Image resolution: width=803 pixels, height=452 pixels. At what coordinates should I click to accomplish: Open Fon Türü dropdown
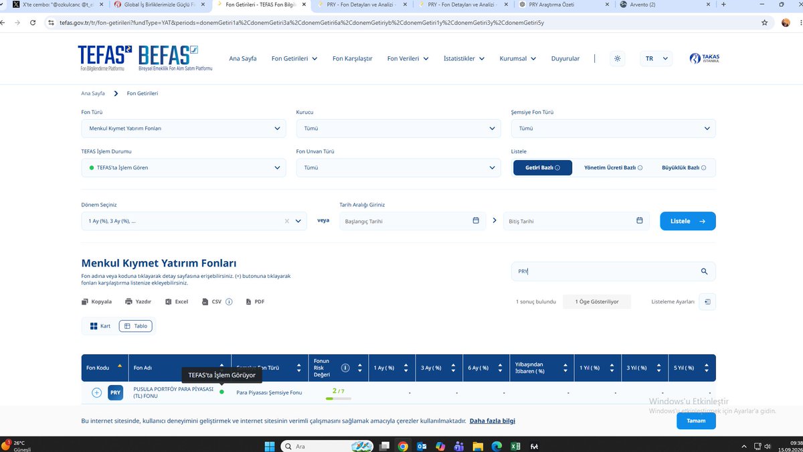click(x=184, y=128)
